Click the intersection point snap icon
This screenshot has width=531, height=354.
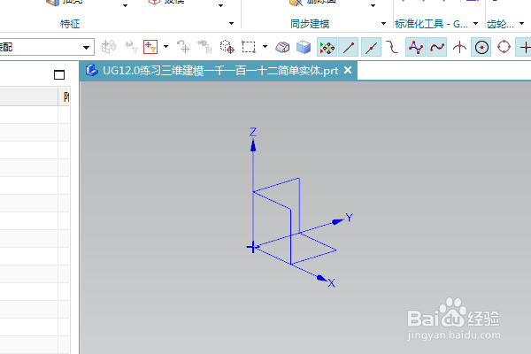coord(459,47)
